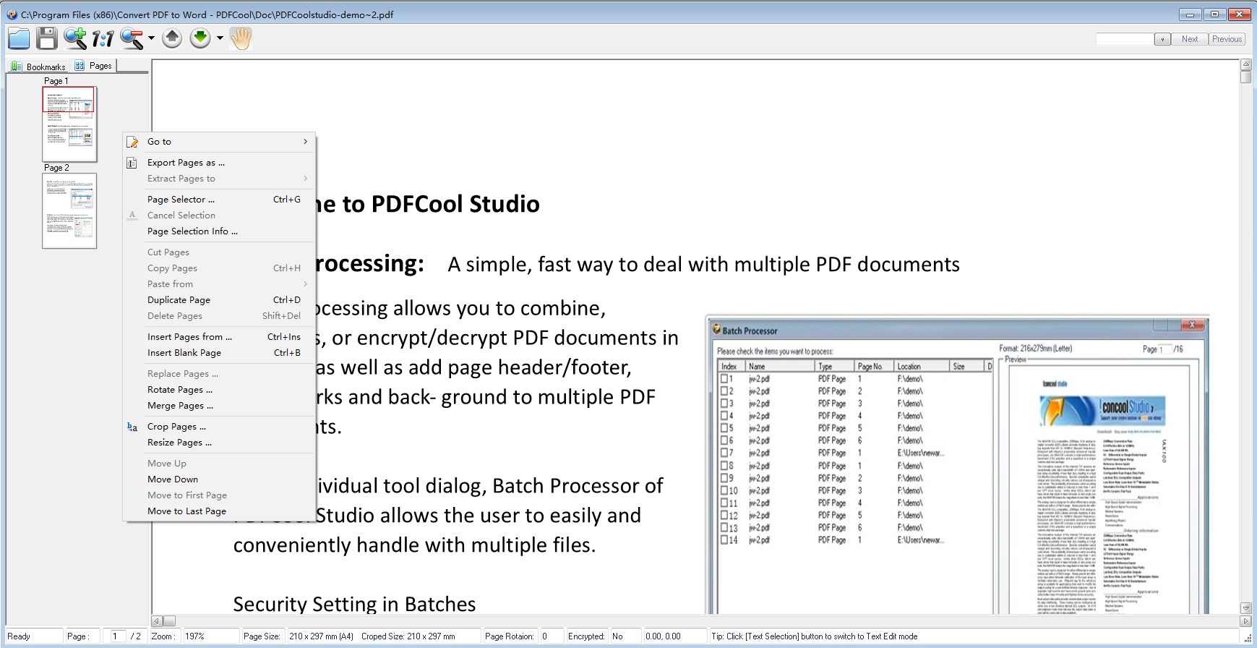Click the Croped Size text in status bar
Screen dimensions: 1257x648
point(408,636)
